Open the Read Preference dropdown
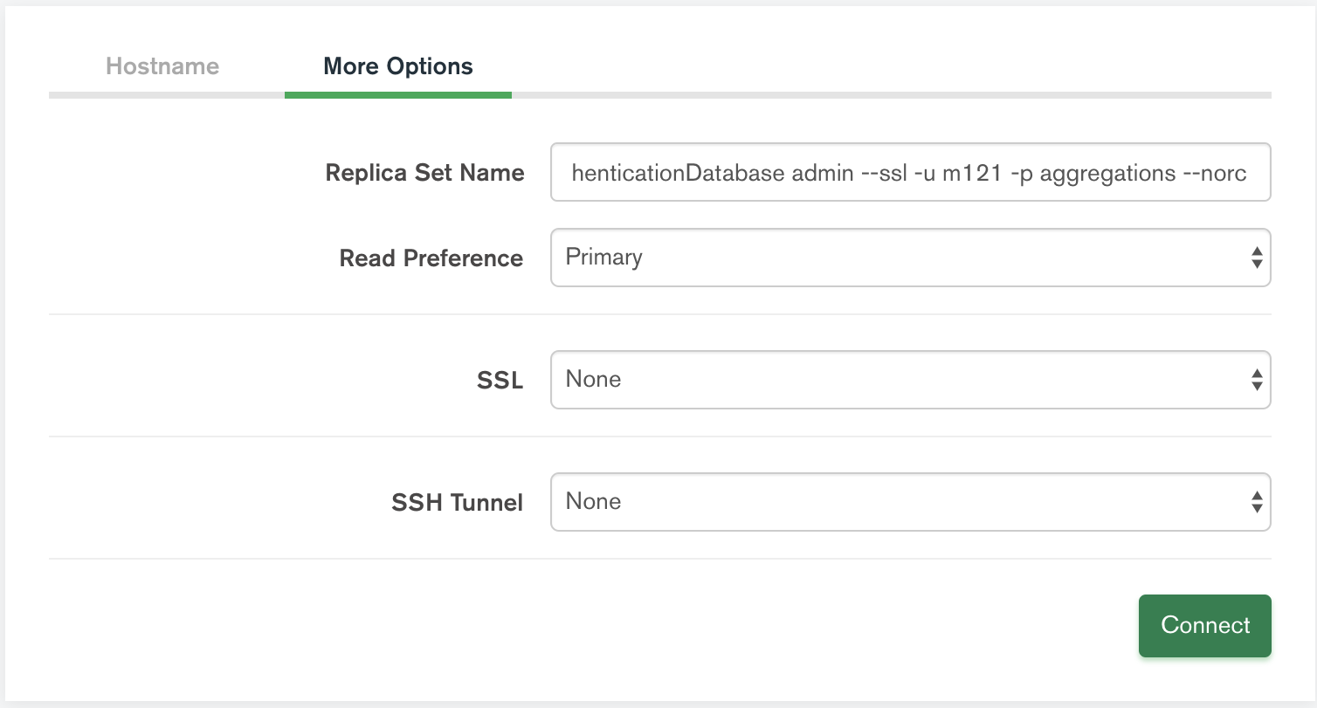 point(910,258)
